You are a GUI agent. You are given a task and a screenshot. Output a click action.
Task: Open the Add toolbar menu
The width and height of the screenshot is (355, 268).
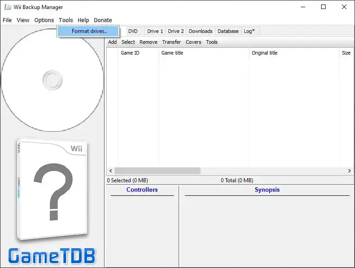pos(112,42)
